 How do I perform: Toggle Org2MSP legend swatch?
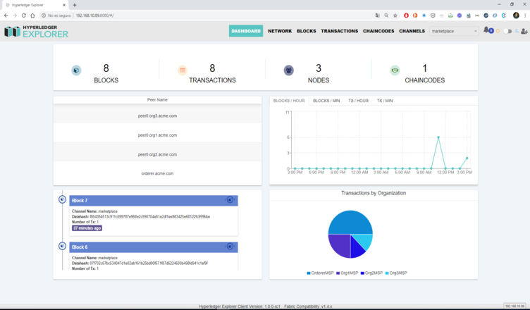coord(362,273)
